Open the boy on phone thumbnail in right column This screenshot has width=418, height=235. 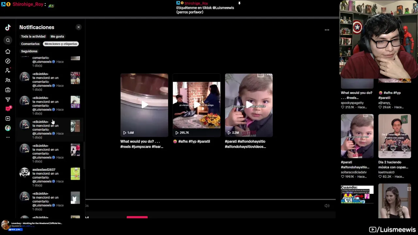click(x=357, y=136)
